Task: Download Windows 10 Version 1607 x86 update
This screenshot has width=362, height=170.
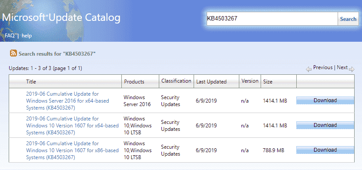Action: (325, 150)
